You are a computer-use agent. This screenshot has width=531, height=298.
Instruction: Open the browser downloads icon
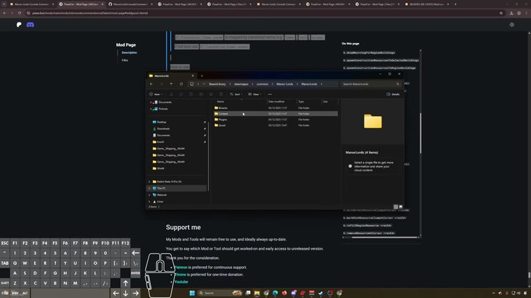tap(511, 13)
